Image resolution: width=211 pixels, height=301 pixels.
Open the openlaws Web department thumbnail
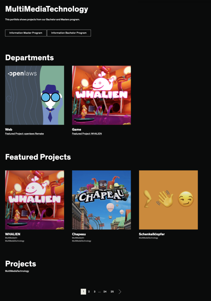pos(35,95)
